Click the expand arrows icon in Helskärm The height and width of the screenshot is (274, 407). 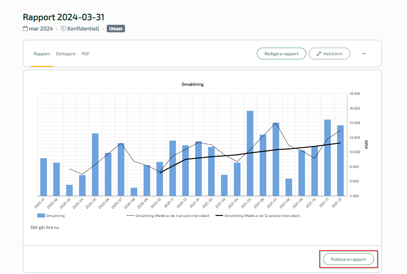point(319,54)
